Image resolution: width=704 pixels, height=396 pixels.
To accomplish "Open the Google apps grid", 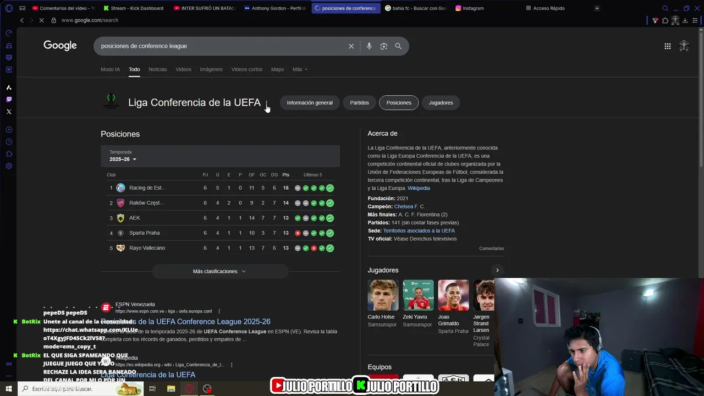I will pos(668,46).
